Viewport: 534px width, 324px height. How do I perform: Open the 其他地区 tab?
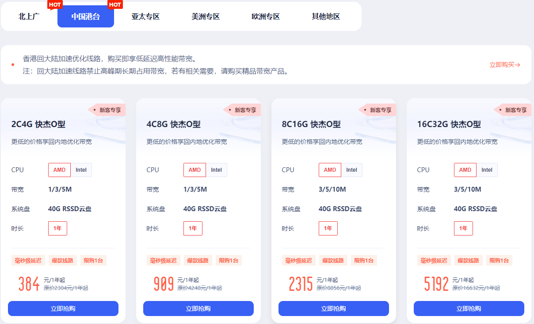[x=326, y=17]
